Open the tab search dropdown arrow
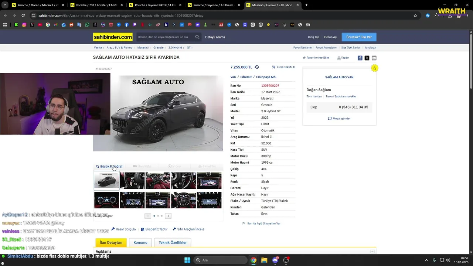Screen dimensions: 473x266 coord(5,5)
